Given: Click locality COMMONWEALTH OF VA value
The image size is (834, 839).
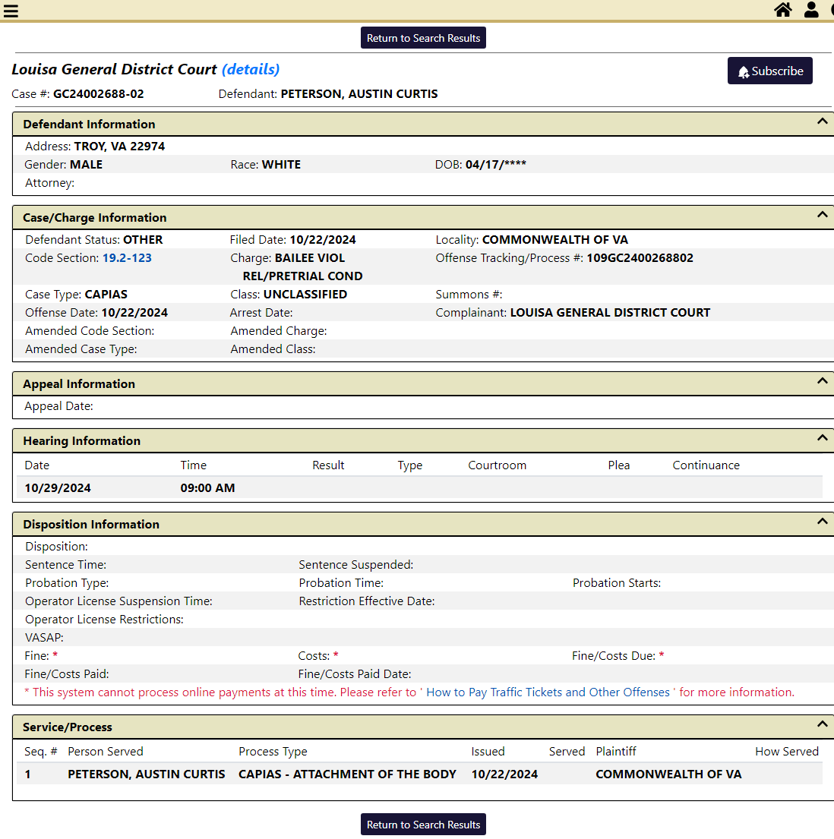Looking at the screenshot, I should tap(555, 240).
